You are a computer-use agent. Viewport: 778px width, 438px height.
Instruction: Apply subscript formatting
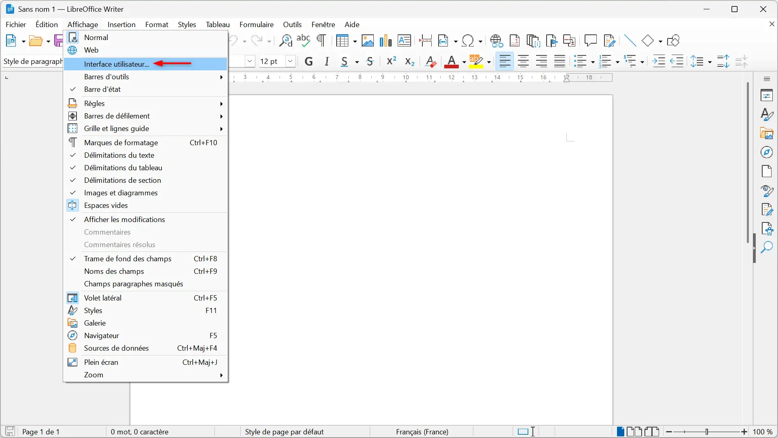(x=409, y=61)
